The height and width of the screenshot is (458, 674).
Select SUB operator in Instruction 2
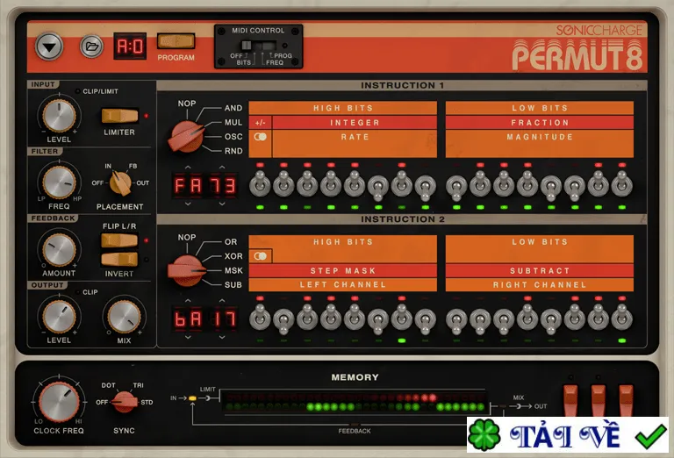[233, 284]
